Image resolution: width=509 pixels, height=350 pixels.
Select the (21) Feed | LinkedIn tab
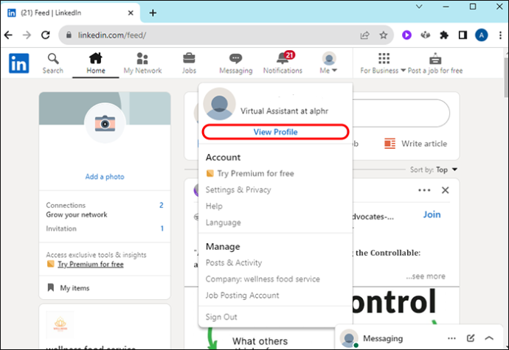point(70,13)
